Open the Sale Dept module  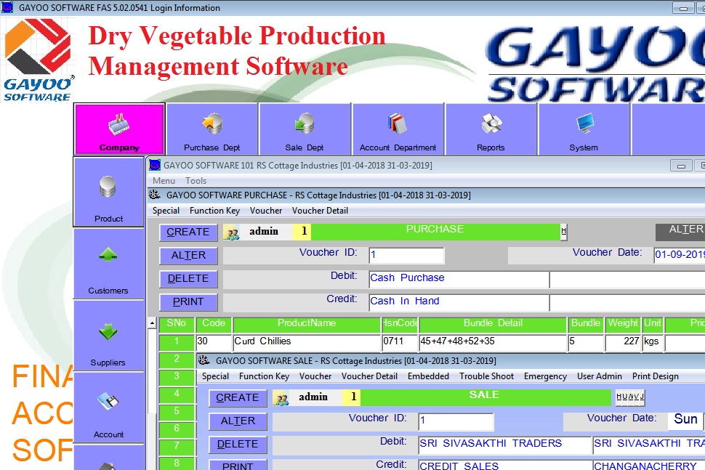coord(305,129)
